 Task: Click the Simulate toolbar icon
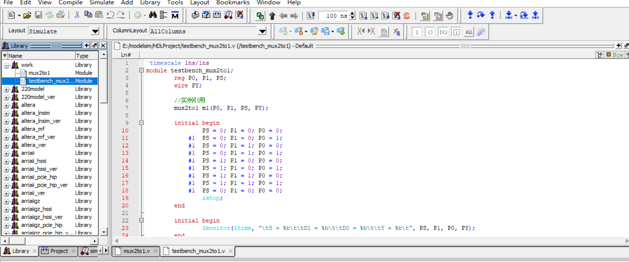click(x=228, y=15)
